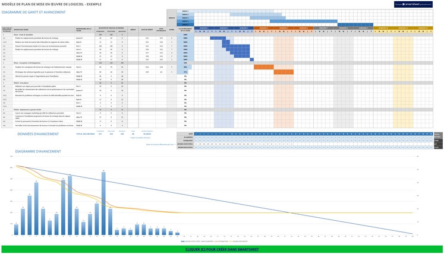Click the 'Intitulé de tâche' column header
The height and width of the screenshot is (254, 444).
click(x=44, y=30)
